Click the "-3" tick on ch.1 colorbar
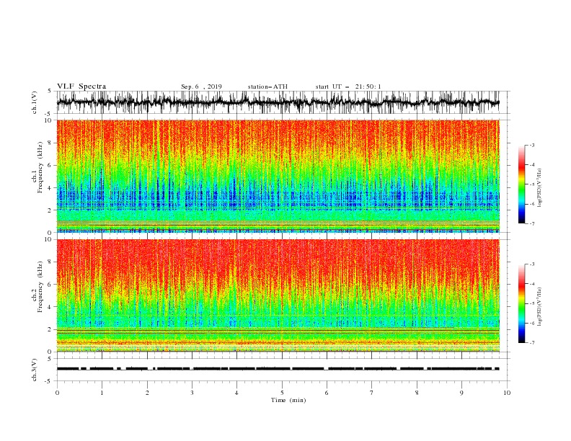This screenshot has width=571, height=441. (531, 145)
